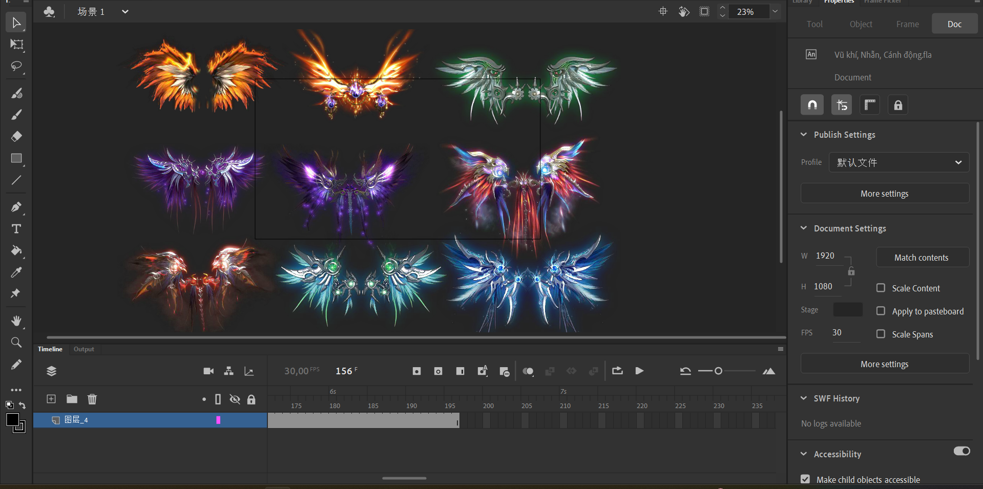Click the Stage background color swatch
The height and width of the screenshot is (489, 983).
(848, 310)
